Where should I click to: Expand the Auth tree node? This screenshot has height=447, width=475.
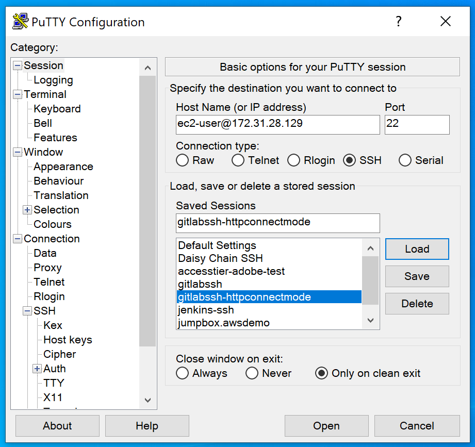(x=37, y=369)
